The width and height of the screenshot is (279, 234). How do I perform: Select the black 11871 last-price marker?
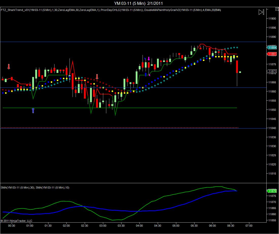272,71
